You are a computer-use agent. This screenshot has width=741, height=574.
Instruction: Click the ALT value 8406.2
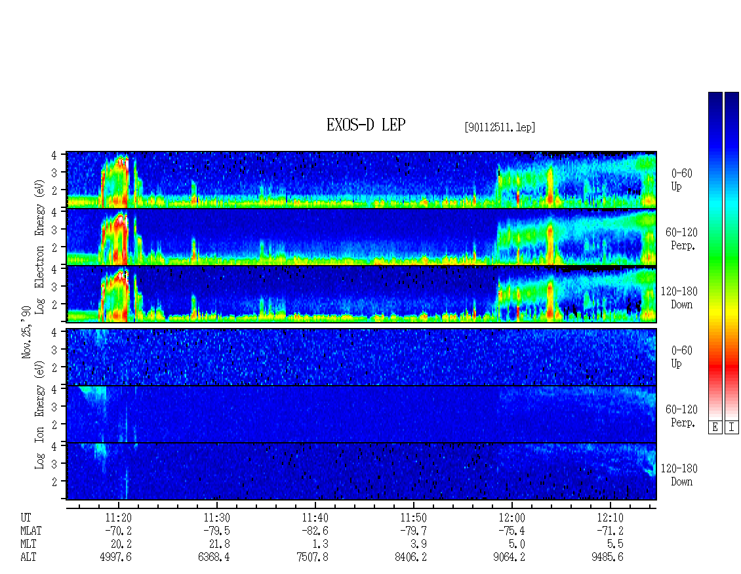click(x=411, y=558)
